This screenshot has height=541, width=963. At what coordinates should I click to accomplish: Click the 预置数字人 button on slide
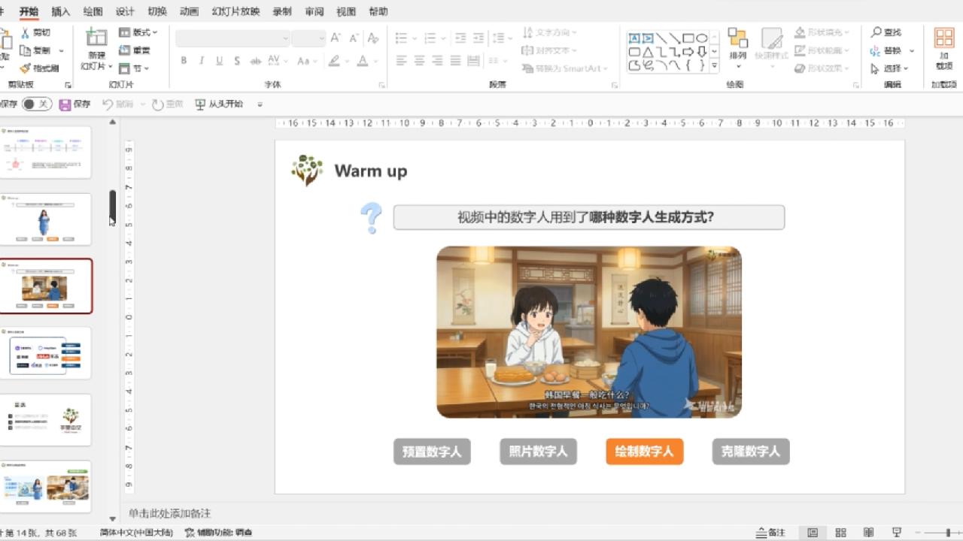click(x=432, y=452)
